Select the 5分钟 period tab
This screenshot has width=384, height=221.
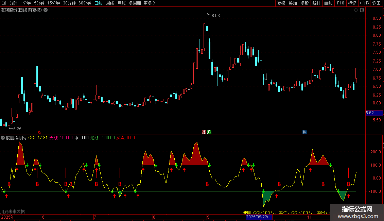tap(39, 3)
